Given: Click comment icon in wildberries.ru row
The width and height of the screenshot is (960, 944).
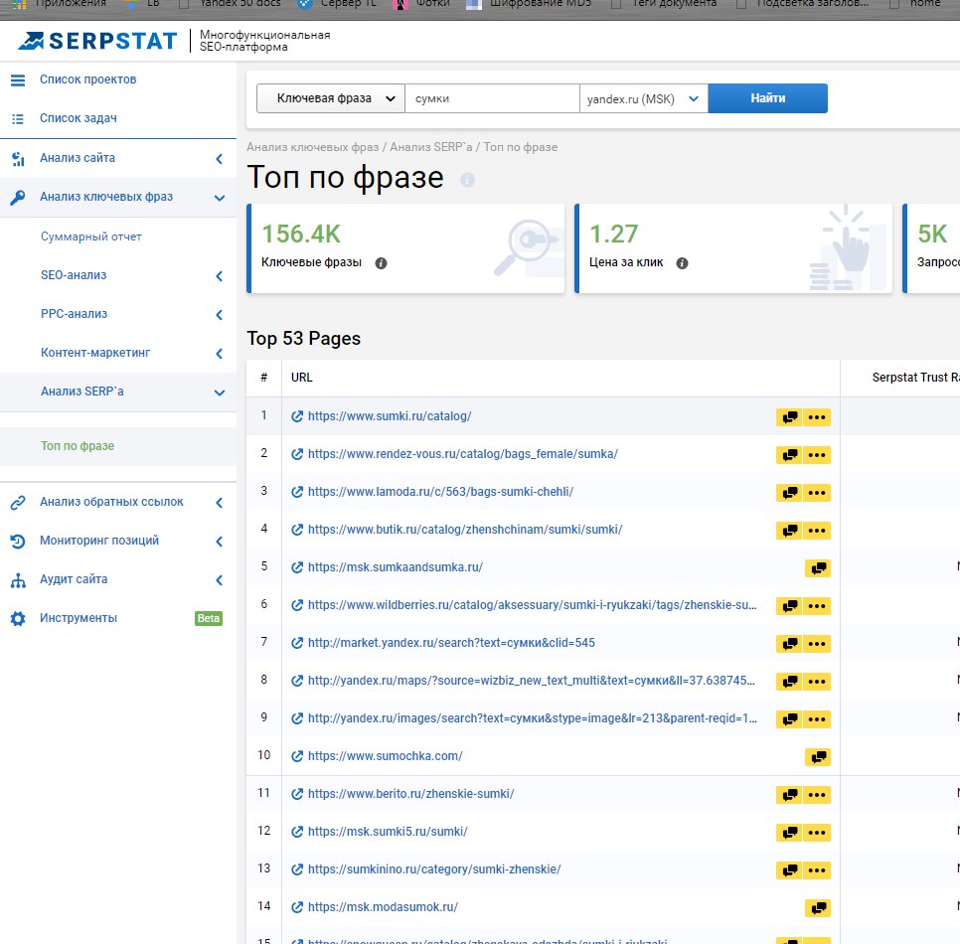Looking at the screenshot, I should [x=790, y=606].
